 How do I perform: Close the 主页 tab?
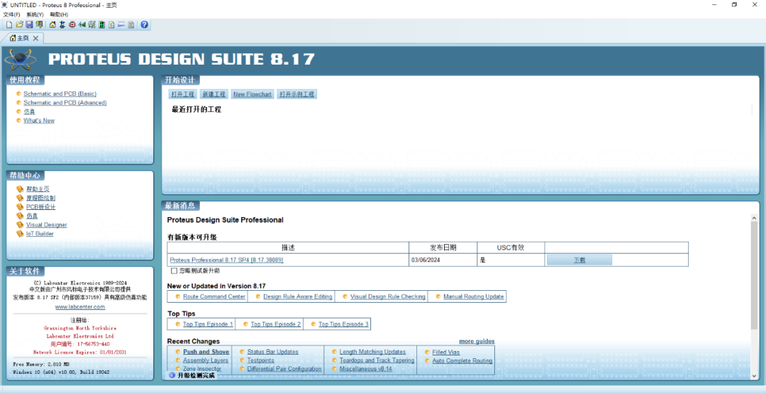pyautogui.click(x=36, y=38)
